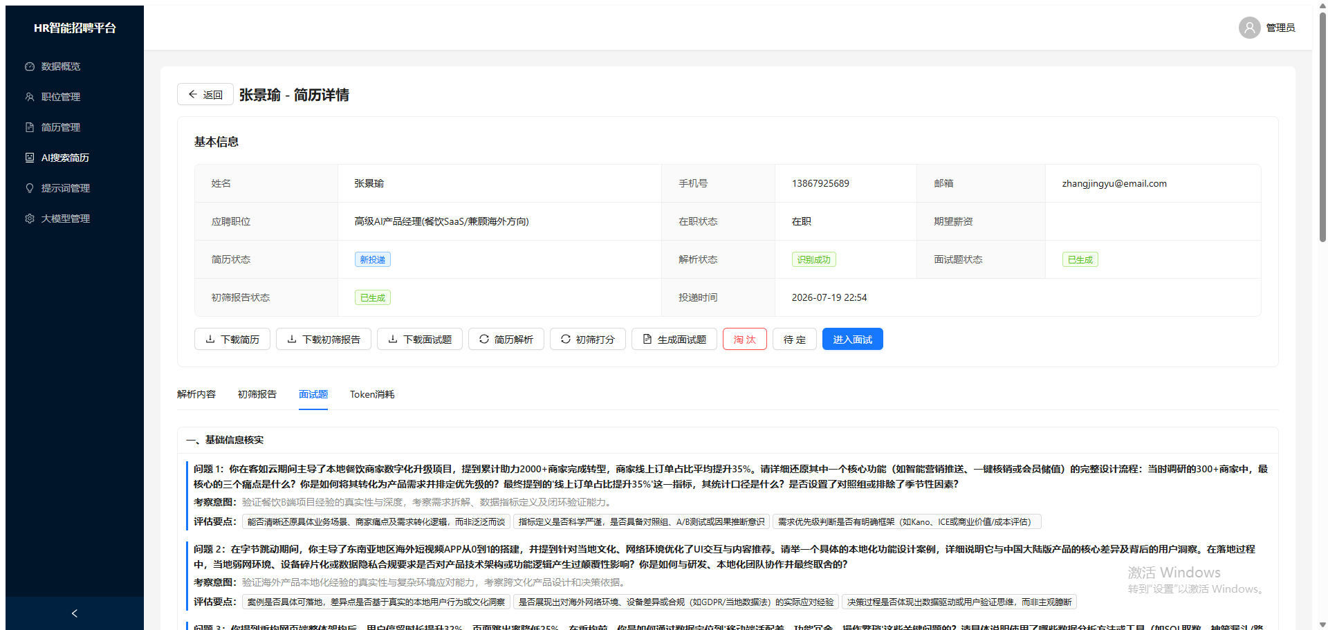Viewport: 1328px width, 630px height.
Task: Click the 新投递 status tag
Action: pyautogui.click(x=373, y=259)
